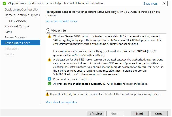Click the green all checks passed icon
Viewport: 172px width, 117px height.
coord(49,84)
